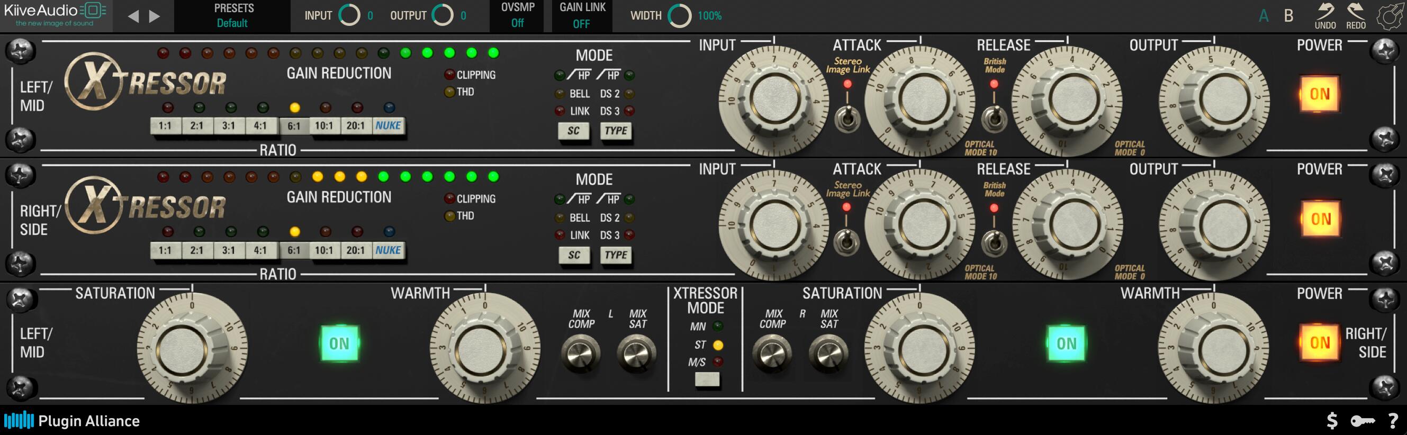This screenshot has height=435, width=1407.
Task: Click the R MIX SAT small knob
Action: pos(828,354)
